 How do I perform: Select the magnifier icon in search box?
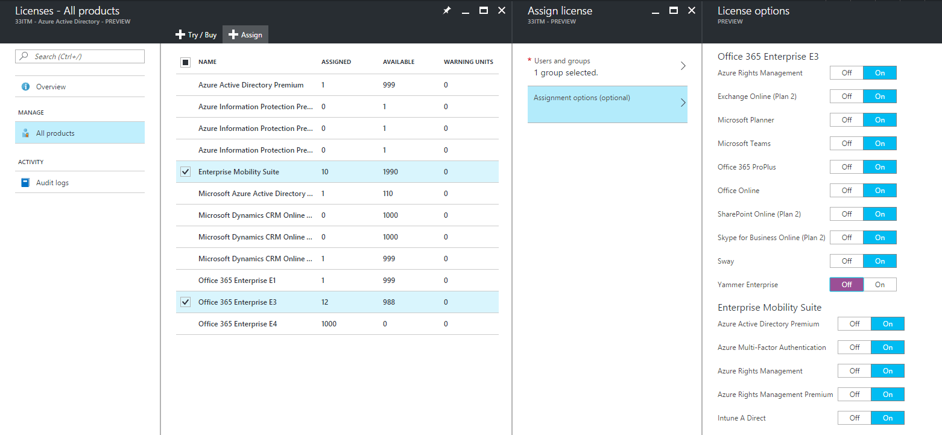pyautogui.click(x=25, y=56)
